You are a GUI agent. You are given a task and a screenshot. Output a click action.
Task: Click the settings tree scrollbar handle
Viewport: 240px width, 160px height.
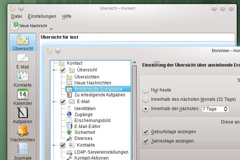(135, 112)
